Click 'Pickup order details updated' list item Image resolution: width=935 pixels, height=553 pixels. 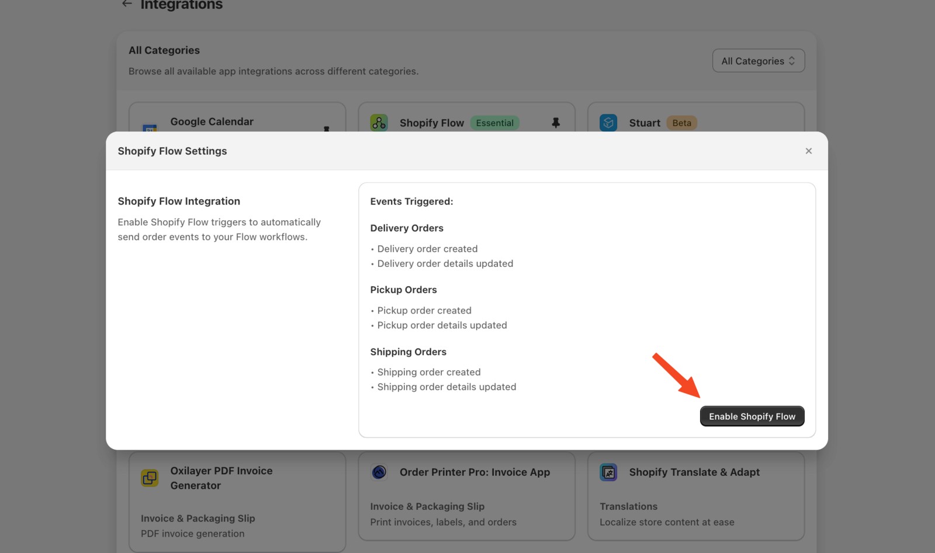pos(442,325)
